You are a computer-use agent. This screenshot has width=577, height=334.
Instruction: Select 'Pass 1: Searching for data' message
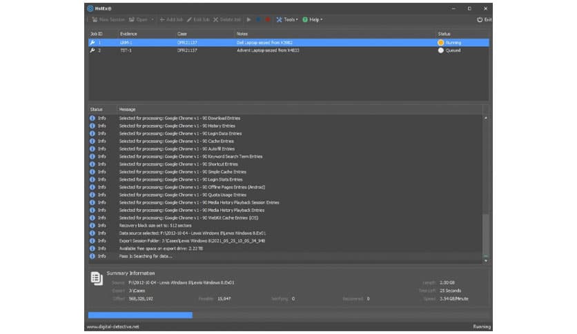pos(146,256)
